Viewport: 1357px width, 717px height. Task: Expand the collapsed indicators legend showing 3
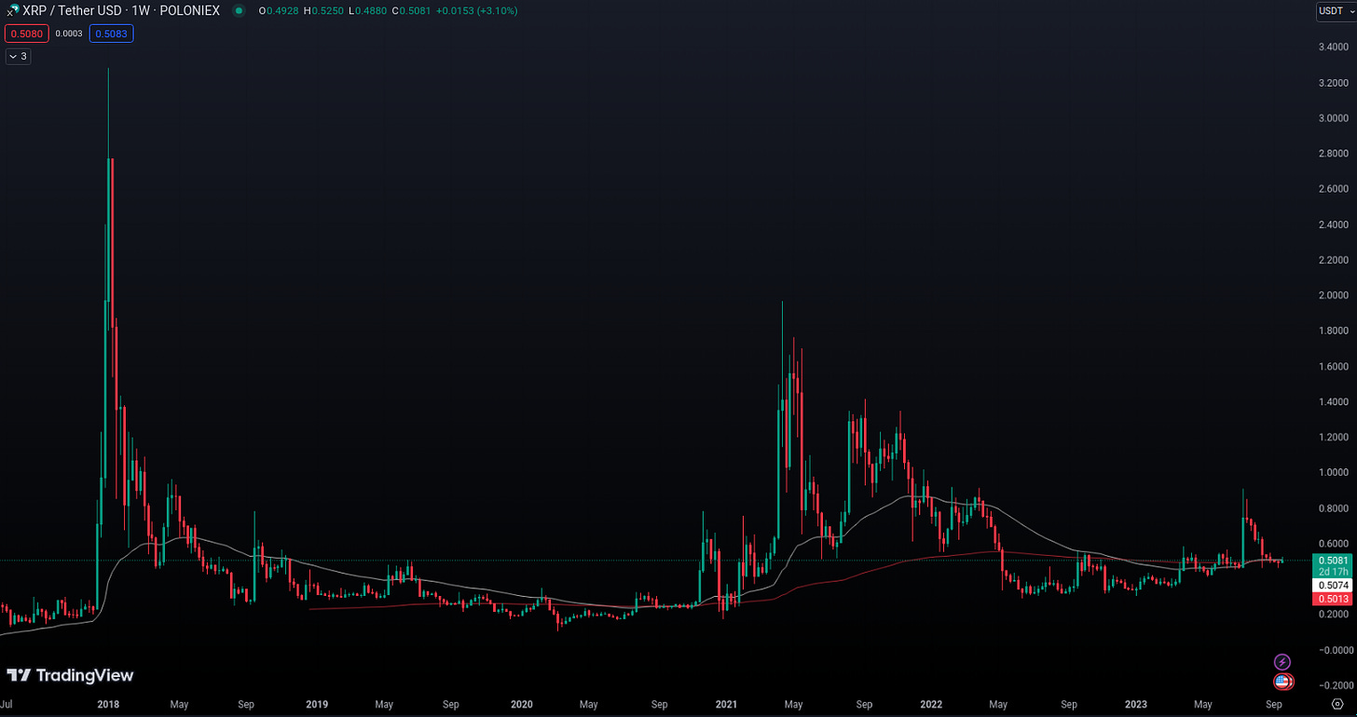click(19, 57)
